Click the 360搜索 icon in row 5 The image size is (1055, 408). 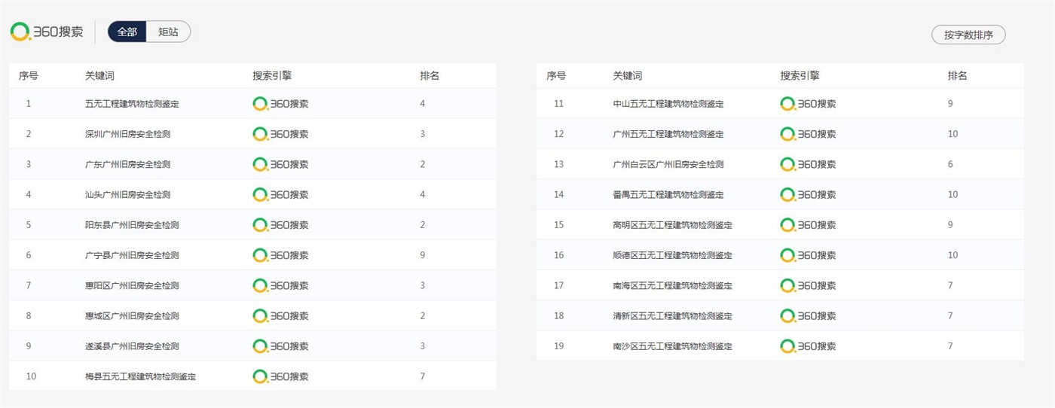(x=280, y=225)
